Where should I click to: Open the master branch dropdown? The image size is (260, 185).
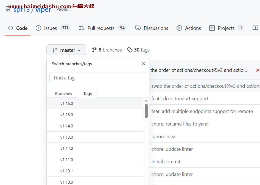[66, 50]
